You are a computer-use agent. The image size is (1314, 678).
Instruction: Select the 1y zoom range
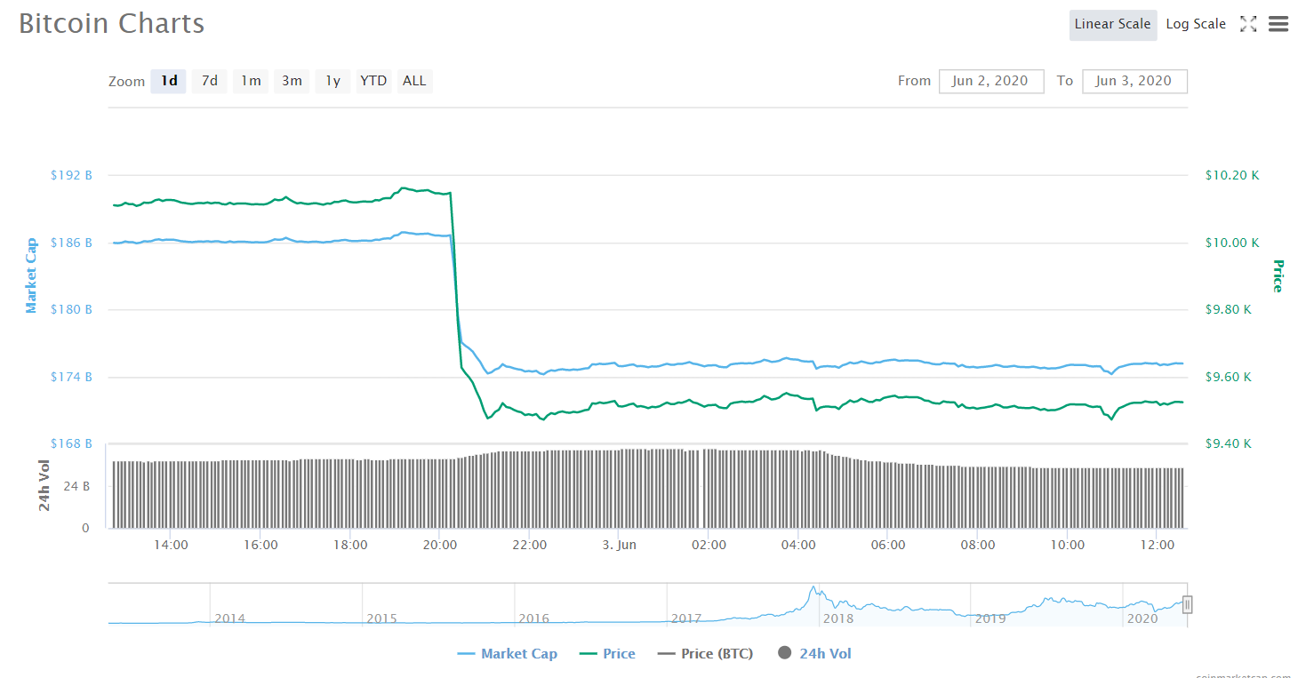[333, 81]
